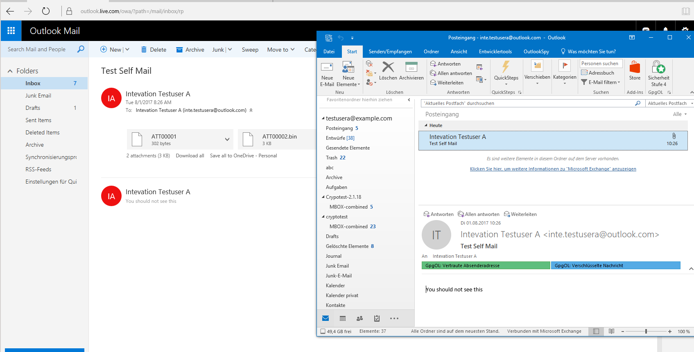
Task: Click the Personen suchen input field
Action: click(x=601, y=64)
